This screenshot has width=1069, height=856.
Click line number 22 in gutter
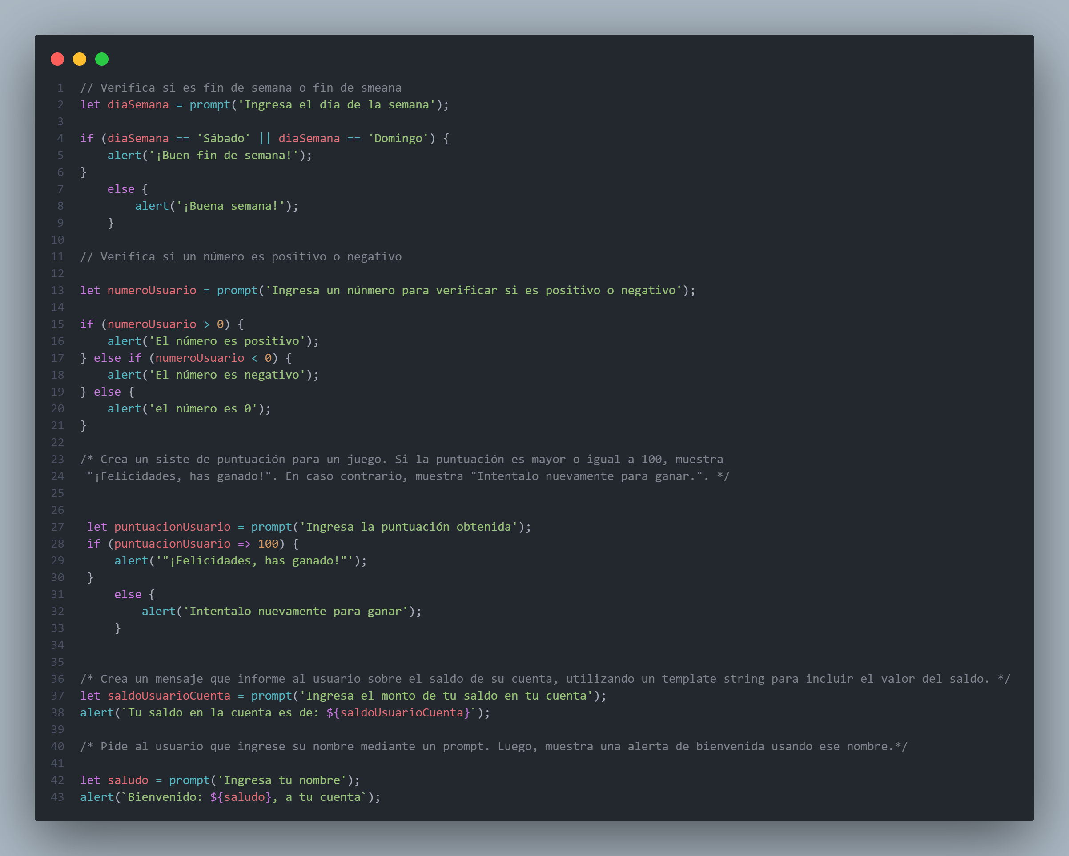[x=58, y=442]
